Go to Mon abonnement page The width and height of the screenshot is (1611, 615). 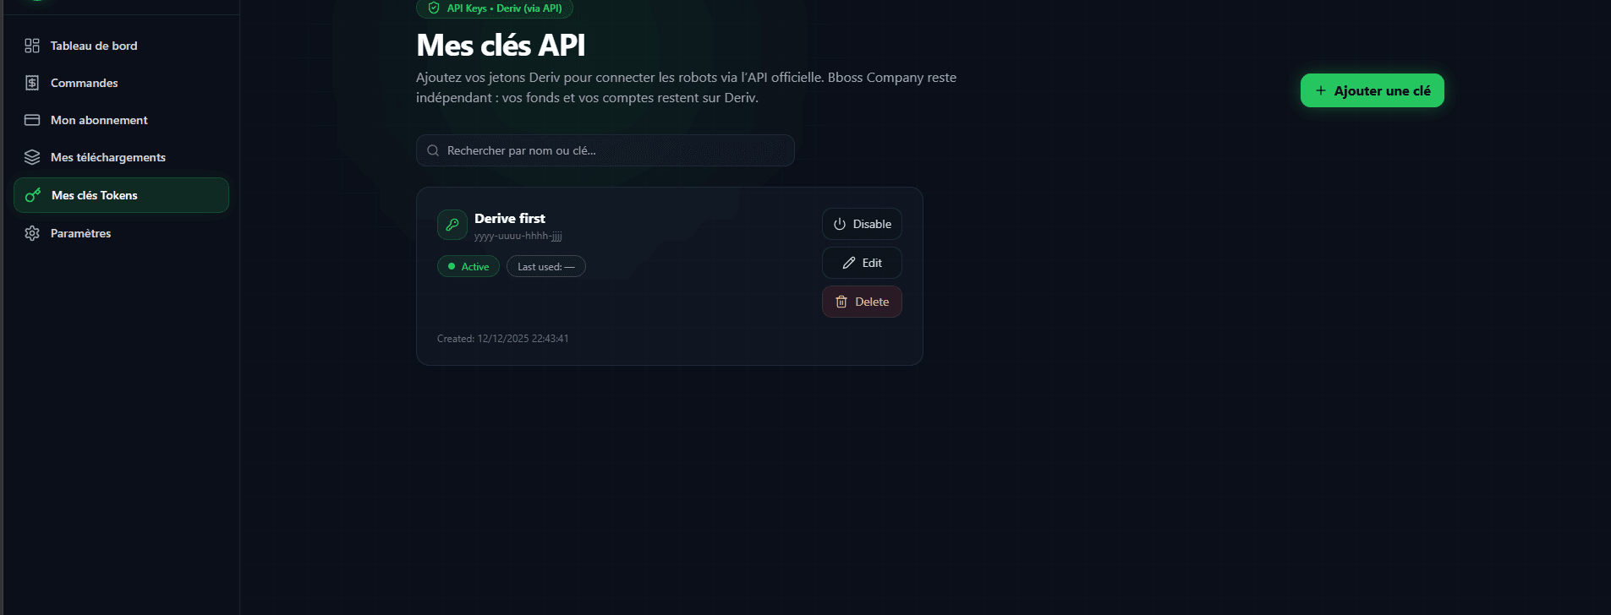tap(121, 120)
